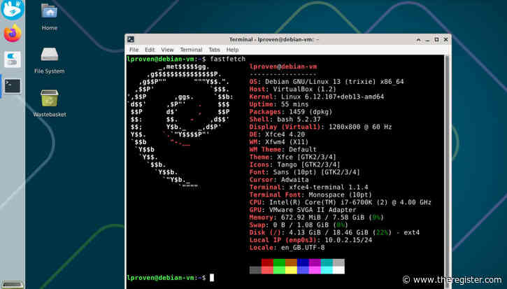Close the Terminal window

(x=445, y=39)
